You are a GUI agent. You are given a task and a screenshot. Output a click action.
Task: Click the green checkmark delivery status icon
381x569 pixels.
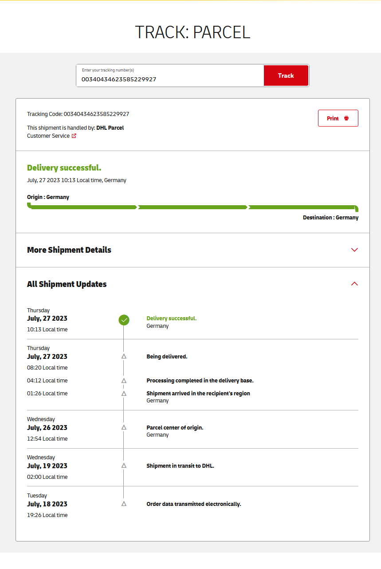pos(124,320)
